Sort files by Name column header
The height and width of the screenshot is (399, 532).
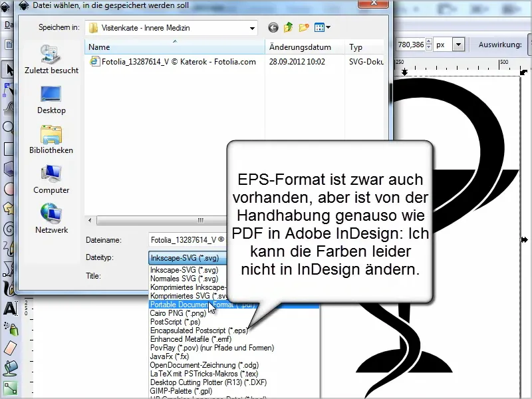click(x=175, y=47)
